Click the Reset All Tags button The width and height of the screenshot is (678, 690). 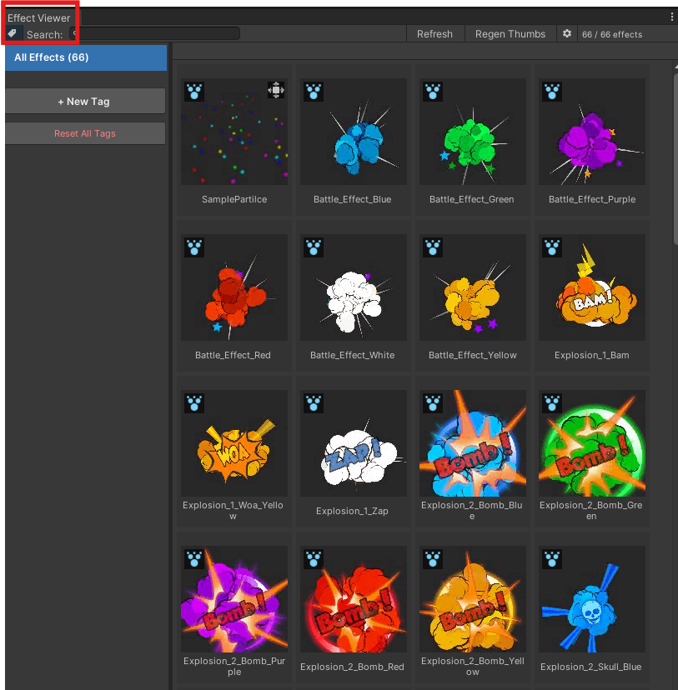(x=84, y=133)
